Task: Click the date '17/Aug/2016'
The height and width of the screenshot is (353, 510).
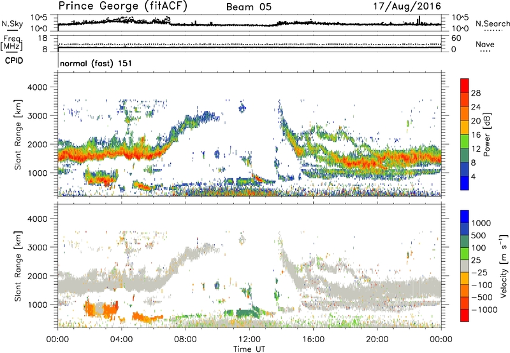Action: [407, 6]
